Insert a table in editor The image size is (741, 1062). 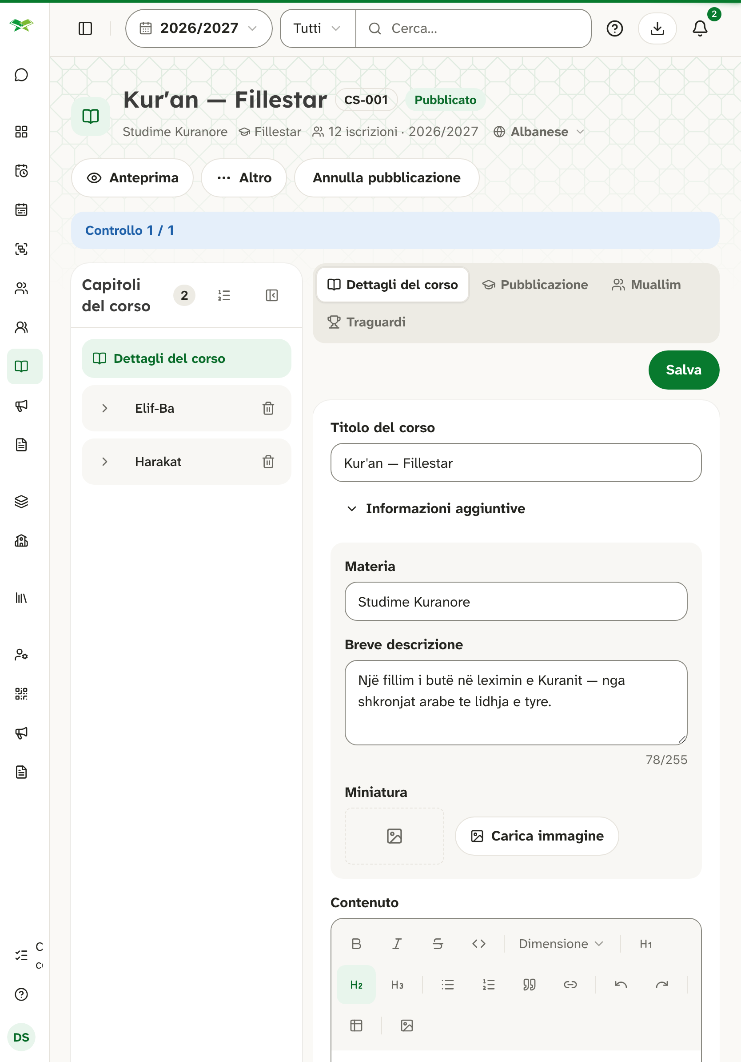pos(356,1026)
